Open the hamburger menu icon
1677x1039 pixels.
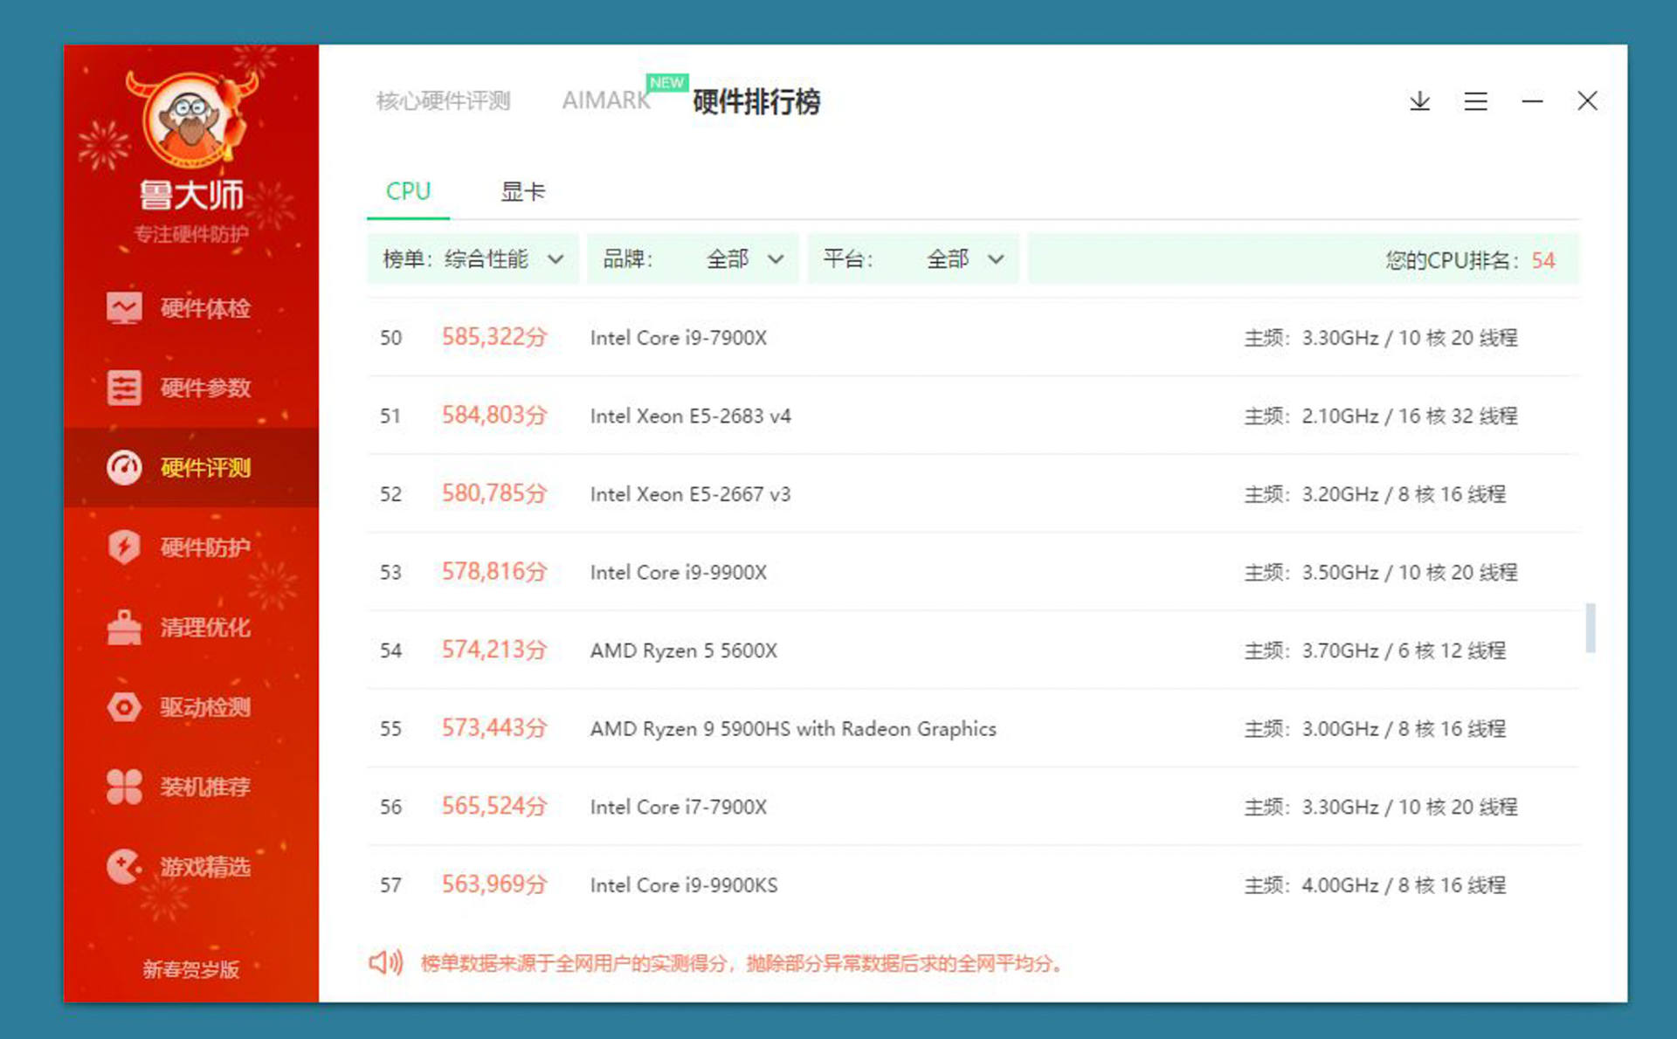pyautogui.click(x=1476, y=101)
